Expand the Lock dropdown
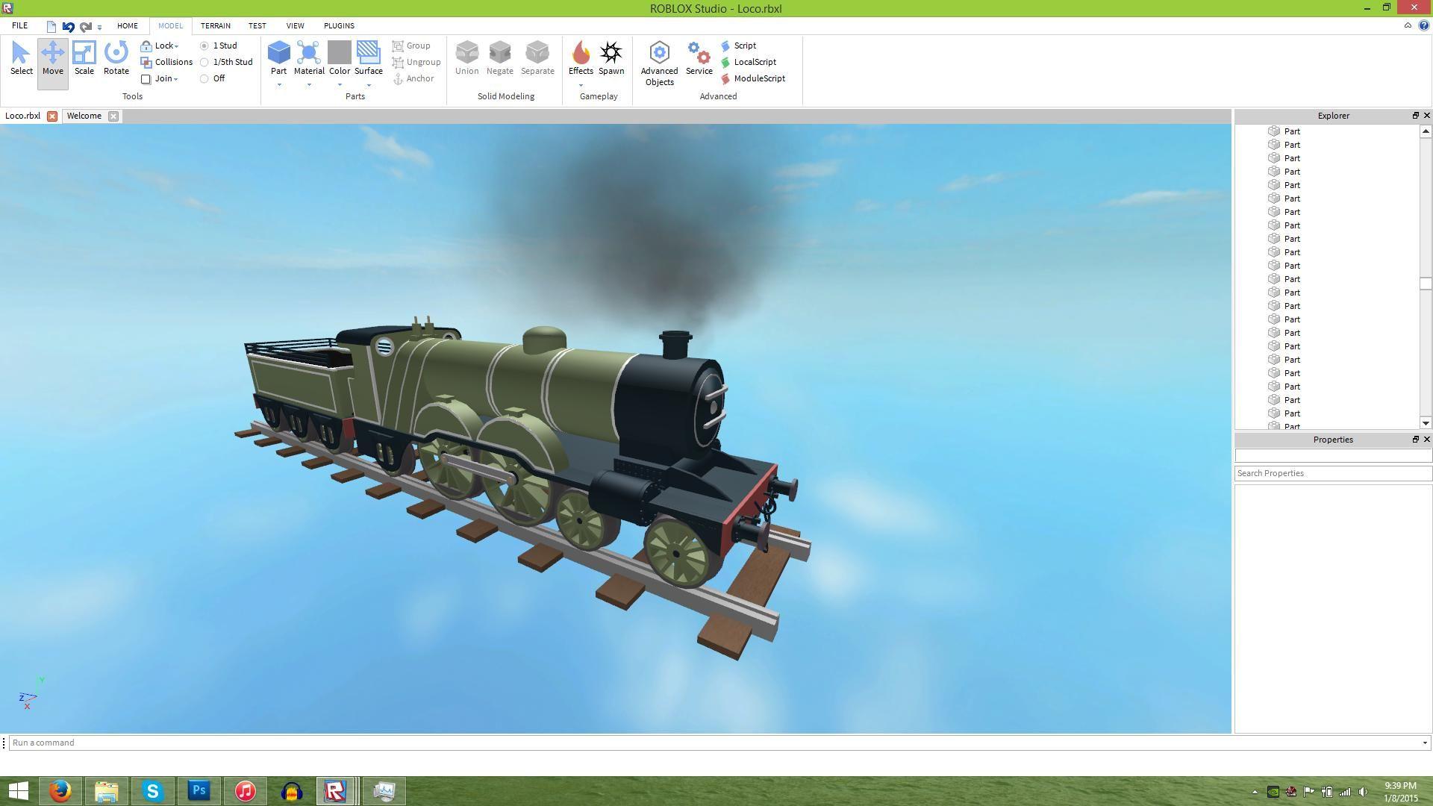1433x806 pixels. pyautogui.click(x=176, y=46)
